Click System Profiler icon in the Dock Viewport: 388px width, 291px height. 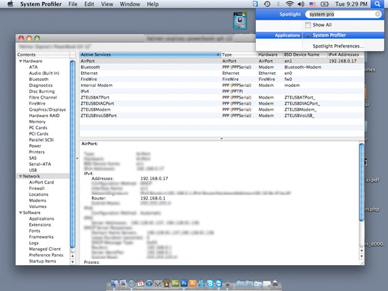tap(227, 284)
